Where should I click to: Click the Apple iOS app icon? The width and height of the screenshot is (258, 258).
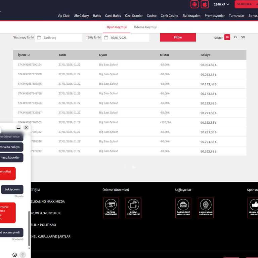click(x=205, y=4)
